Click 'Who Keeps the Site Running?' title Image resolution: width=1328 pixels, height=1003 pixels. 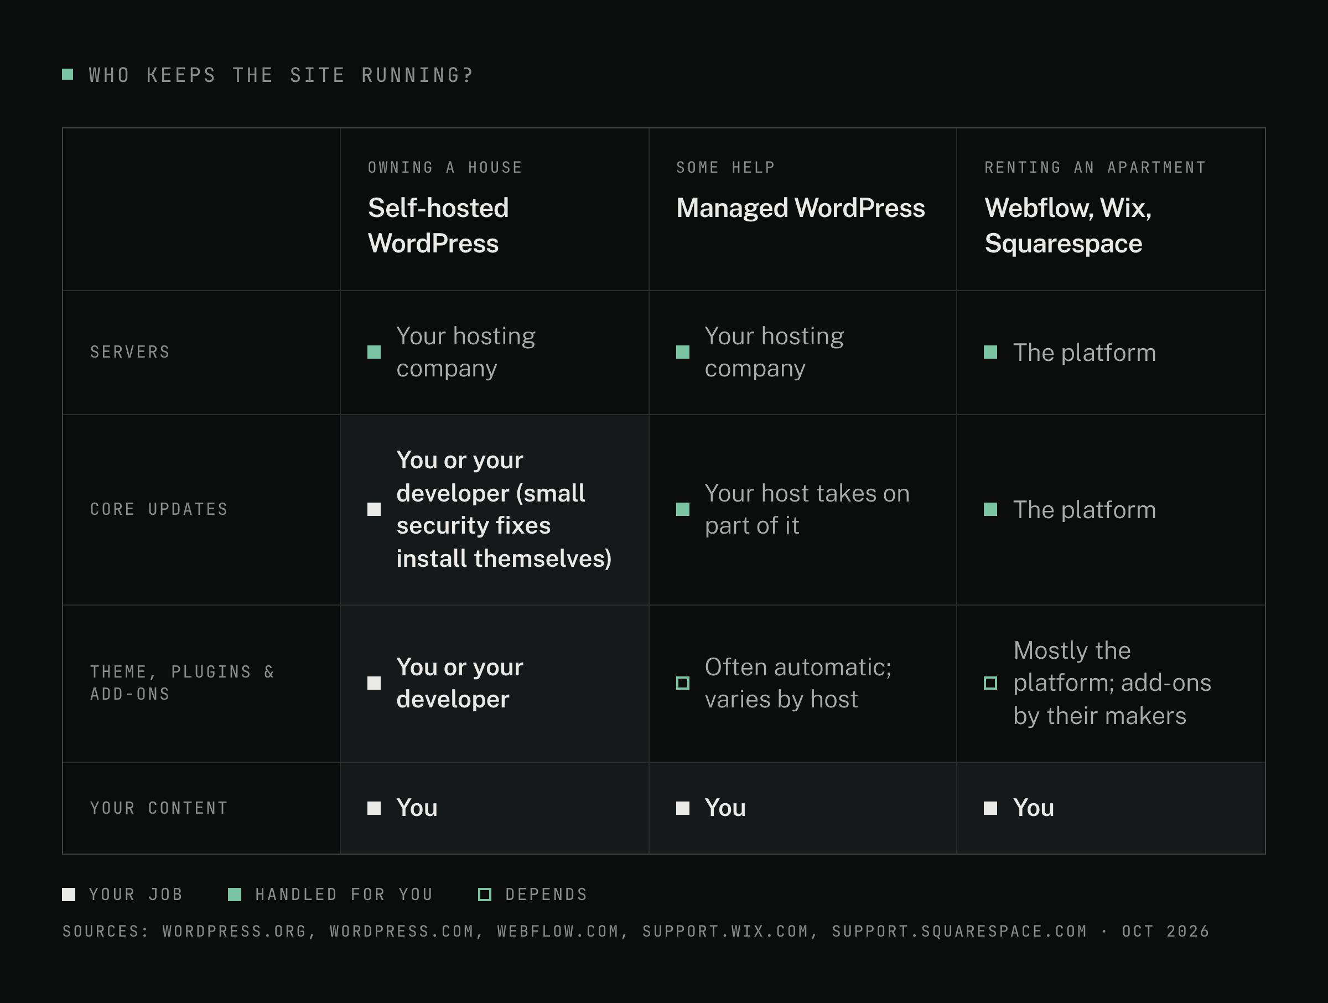[281, 75]
